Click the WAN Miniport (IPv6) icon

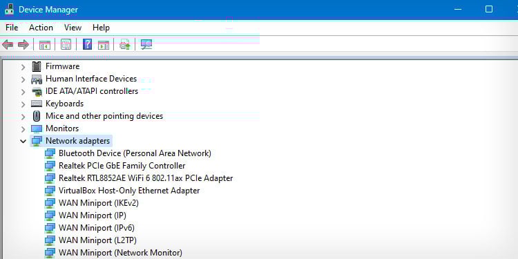click(50, 229)
